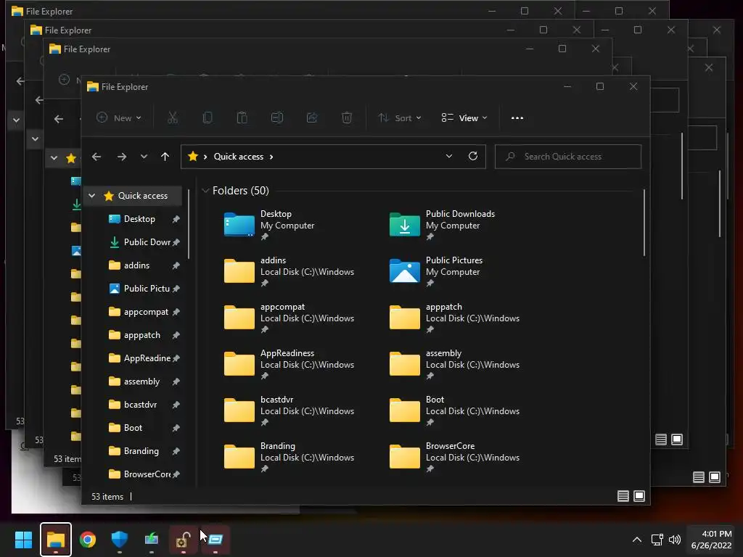The width and height of the screenshot is (743, 557).
Task: Open the address bar history dropdown
Action: coord(448,157)
